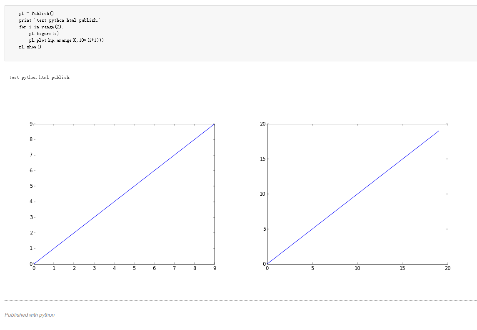Screen dimensions: 477x330
Task: Click y-axis label 20 in right plot
Action: pos(262,124)
